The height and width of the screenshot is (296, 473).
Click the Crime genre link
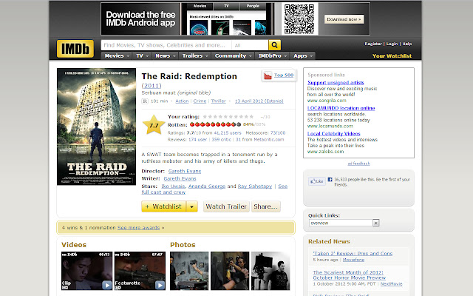point(200,101)
